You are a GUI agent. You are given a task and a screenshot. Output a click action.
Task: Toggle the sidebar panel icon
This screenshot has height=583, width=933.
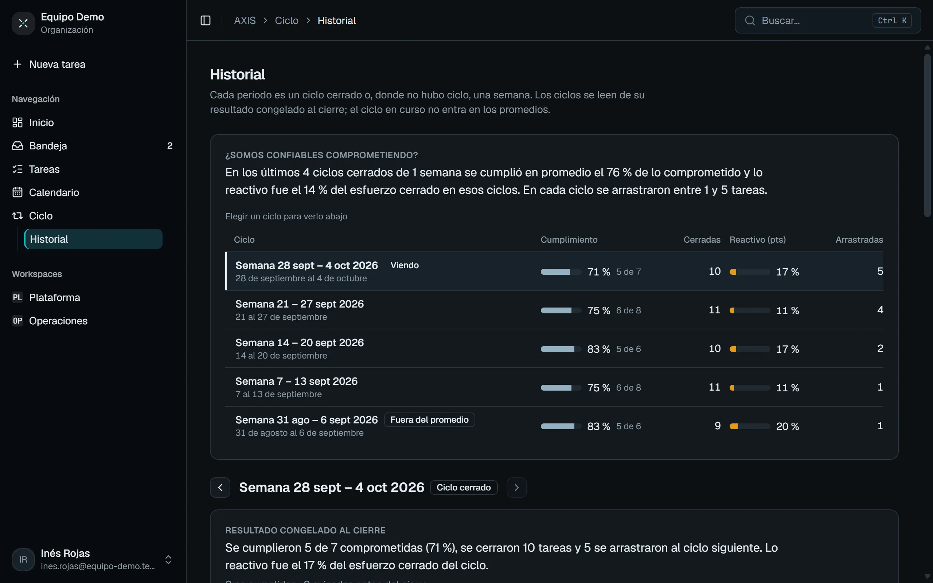(x=206, y=20)
